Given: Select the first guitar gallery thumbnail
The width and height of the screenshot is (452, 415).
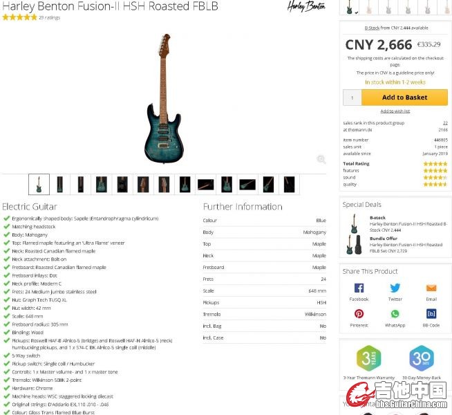Looking at the screenshot, I should click(x=39, y=184).
